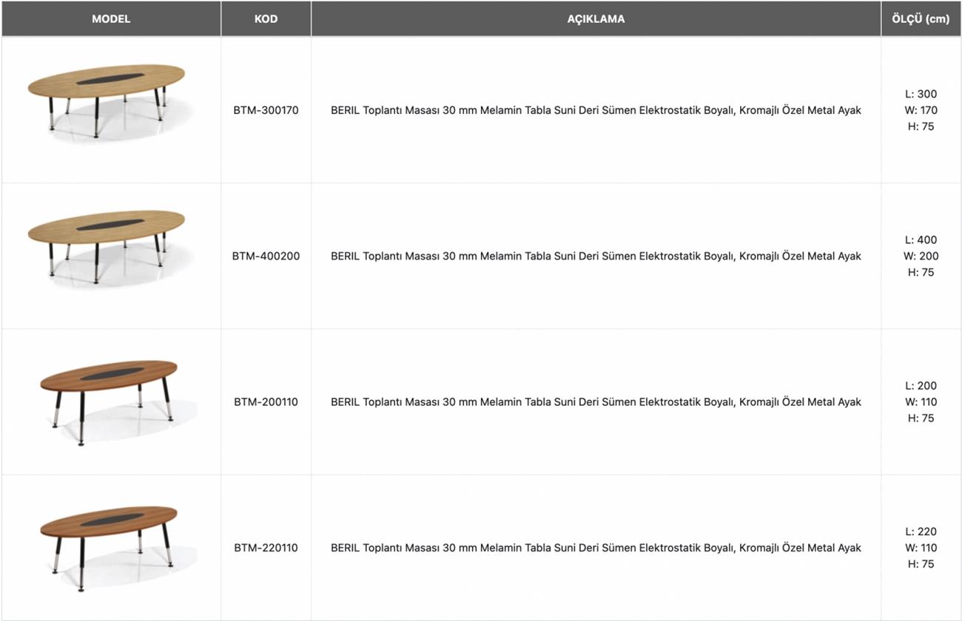The image size is (962, 621).
Task: Select the product code BTM-400200
Action: click(x=266, y=256)
